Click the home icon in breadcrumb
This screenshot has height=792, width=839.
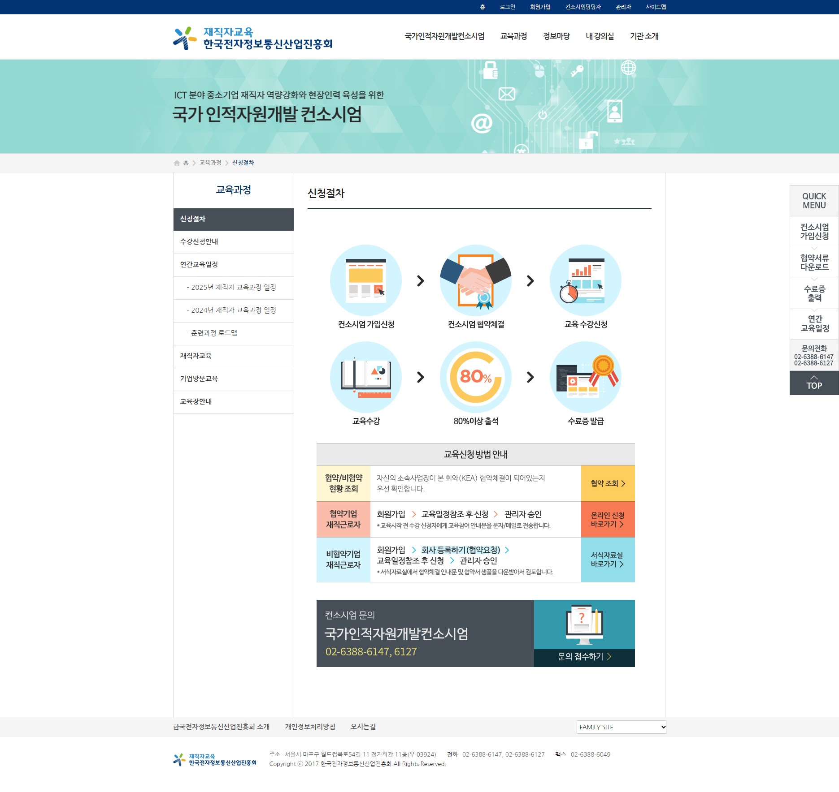click(177, 163)
